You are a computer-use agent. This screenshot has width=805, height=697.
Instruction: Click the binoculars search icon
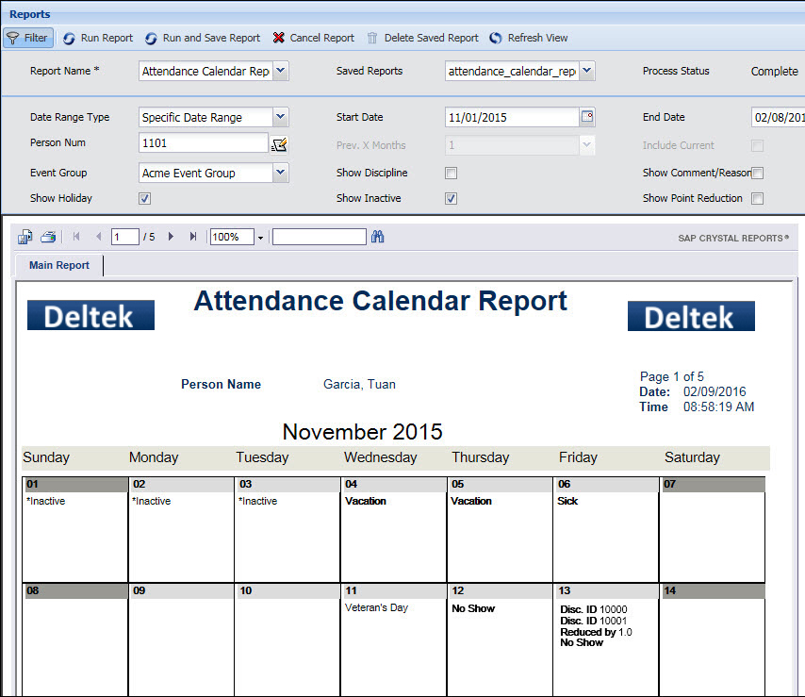point(378,237)
